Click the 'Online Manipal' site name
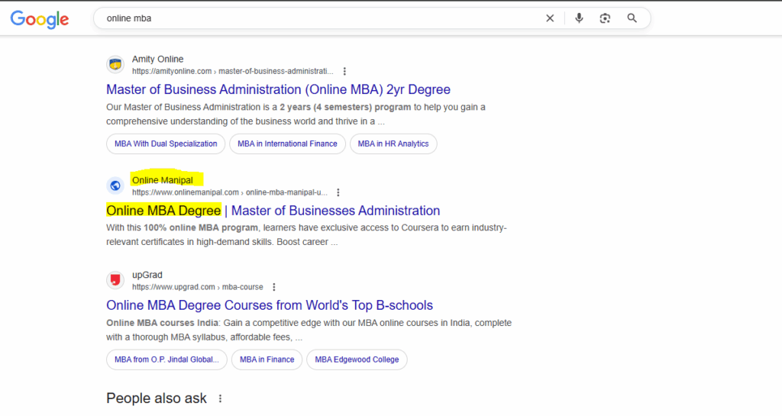The image size is (782, 416). click(162, 180)
